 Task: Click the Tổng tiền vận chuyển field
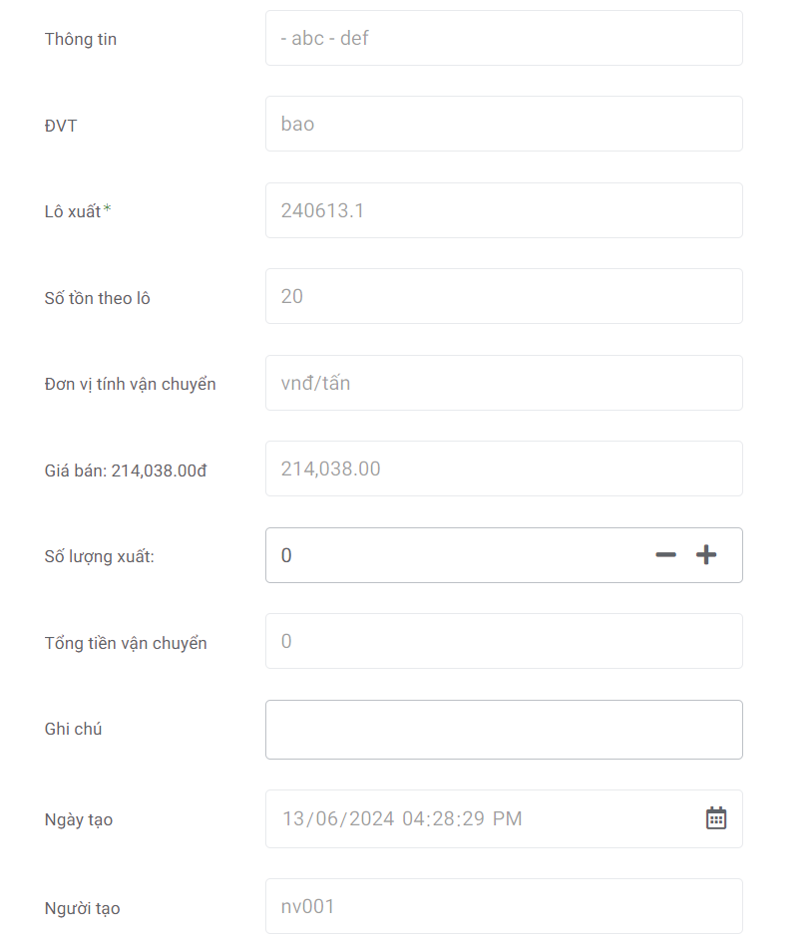pos(504,641)
